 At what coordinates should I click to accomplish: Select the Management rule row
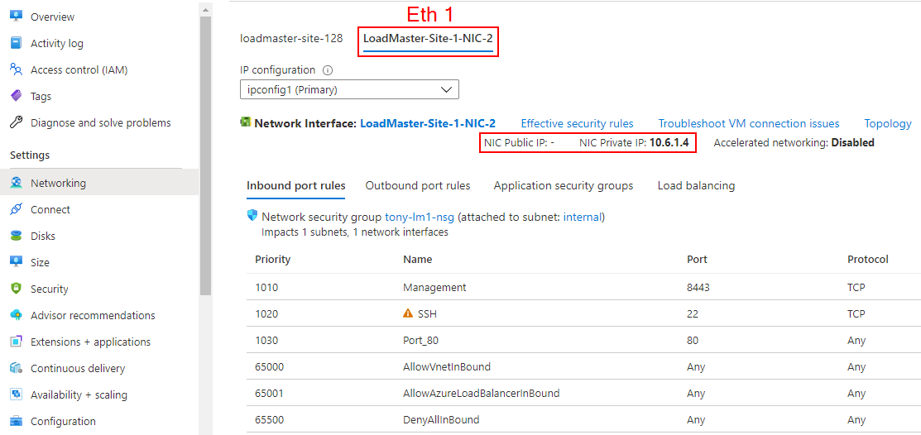[x=584, y=287]
